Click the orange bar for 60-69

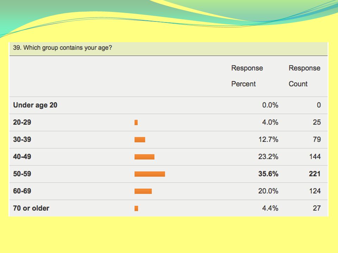(x=143, y=191)
